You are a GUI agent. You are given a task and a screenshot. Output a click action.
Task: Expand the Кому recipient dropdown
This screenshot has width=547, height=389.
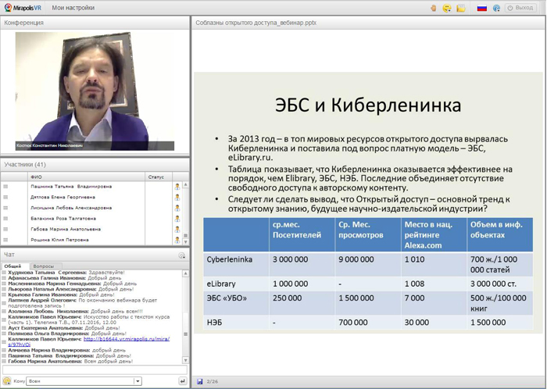[138, 381]
